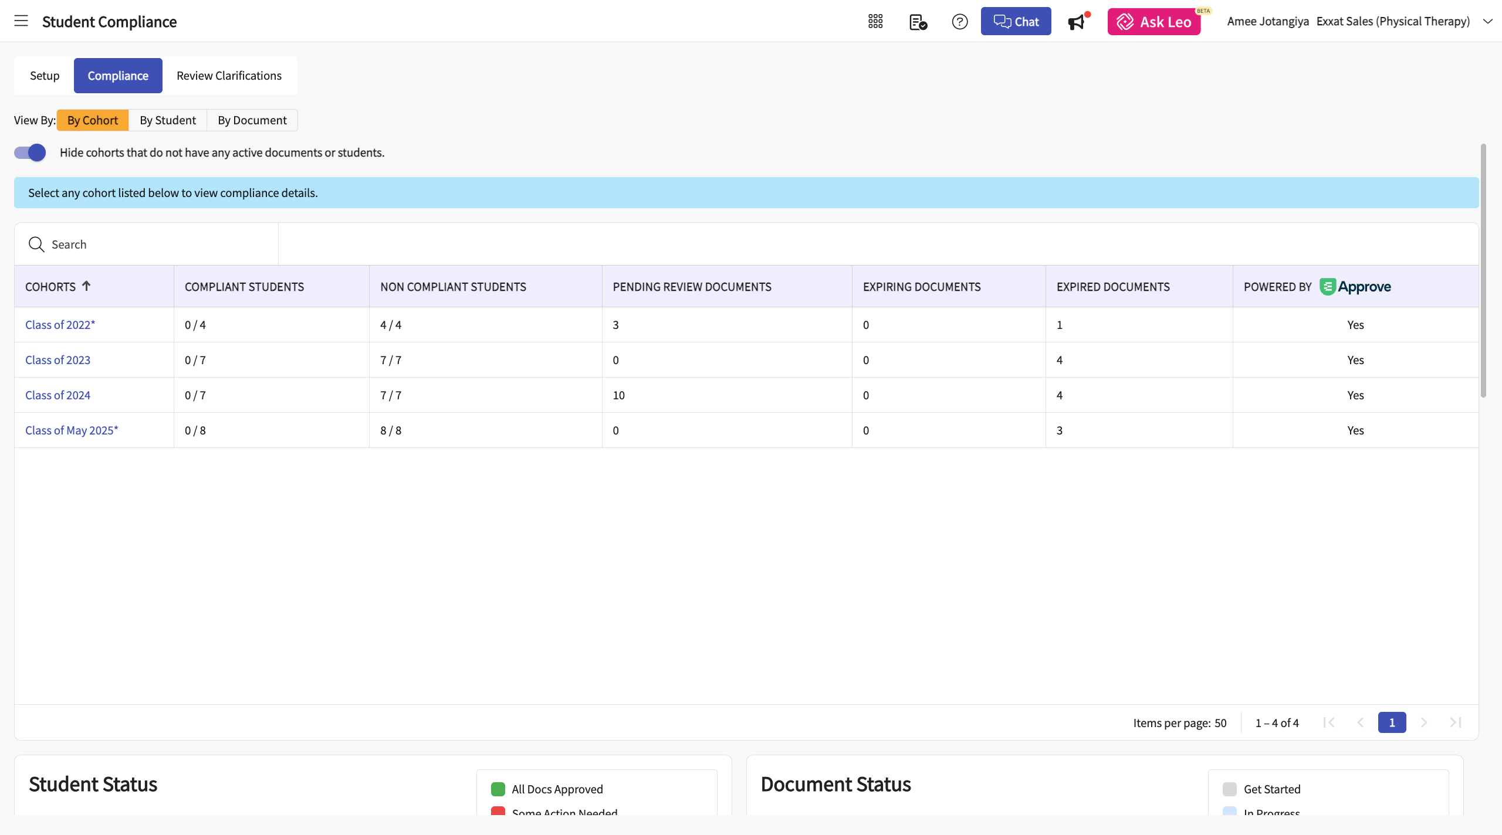Open the apps grid icon
Image resolution: width=1502 pixels, height=835 pixels.
[x=875, y=22]
